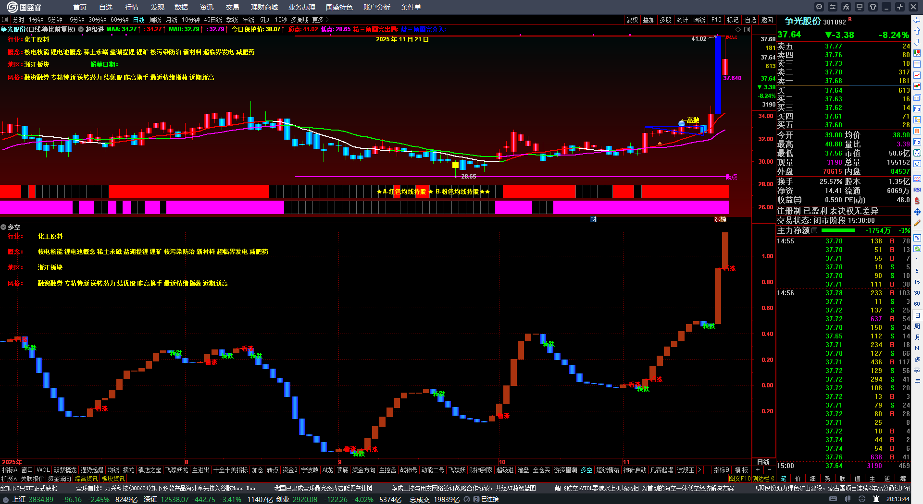This screenshot has width=923, height=504.
Task: Toggle 复权 price adjustment
Action: click(x=632, y=20)
